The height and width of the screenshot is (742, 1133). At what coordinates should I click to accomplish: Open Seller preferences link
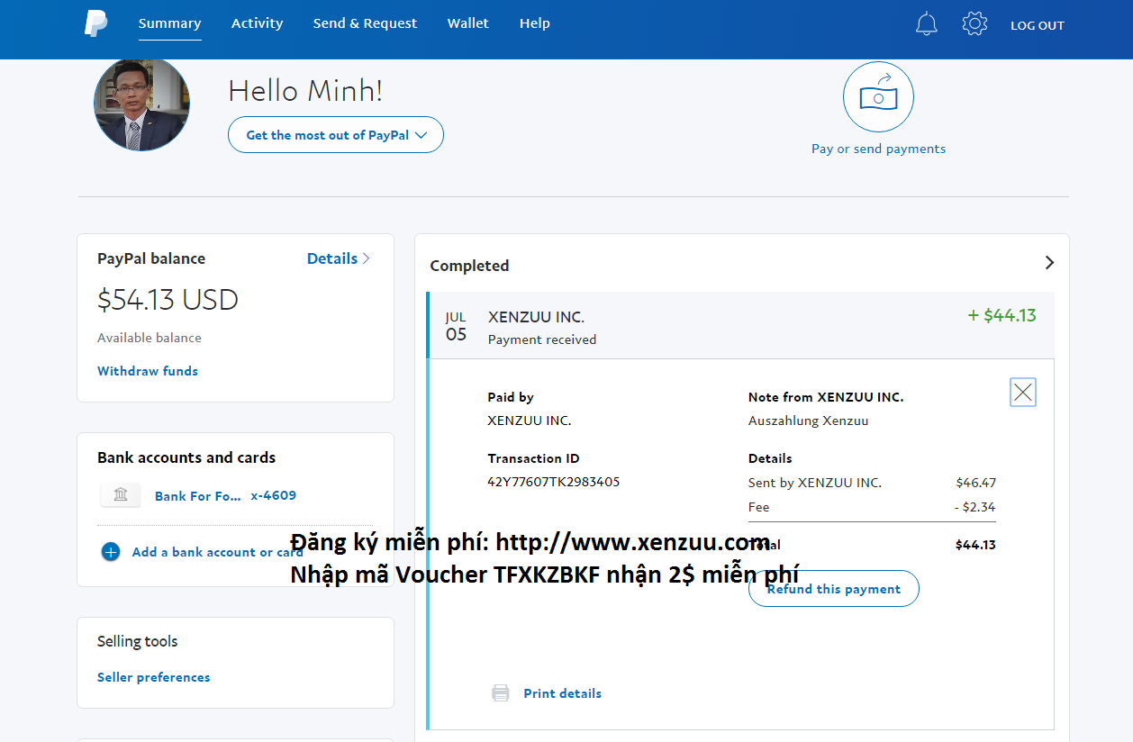[154, 677]
